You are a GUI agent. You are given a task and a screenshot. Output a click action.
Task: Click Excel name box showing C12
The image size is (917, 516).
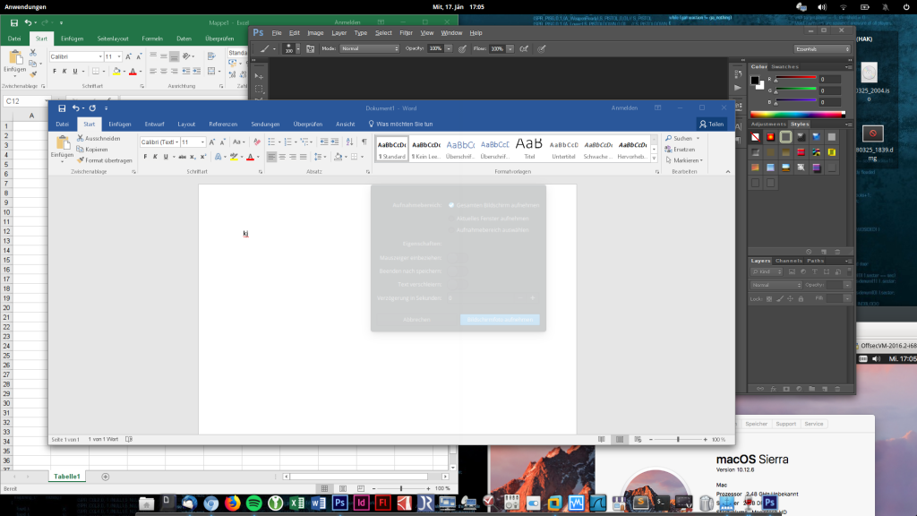click(26, 101)
